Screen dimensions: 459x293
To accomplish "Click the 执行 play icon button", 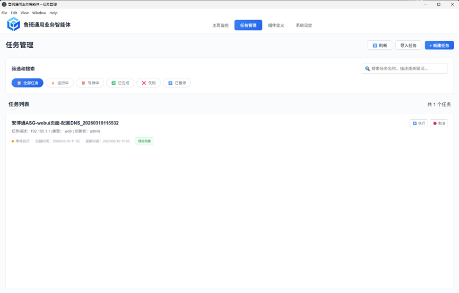I will (418, 123).
